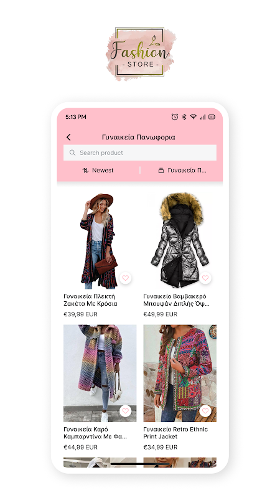Viewport: 280px width, 498px height.
Task: Click the Search product field
Action: coord(140,153)
